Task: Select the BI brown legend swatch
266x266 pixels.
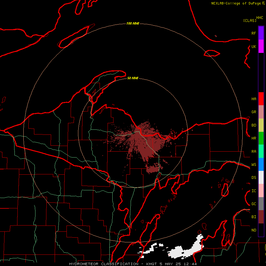Action: tap(261, 217)
